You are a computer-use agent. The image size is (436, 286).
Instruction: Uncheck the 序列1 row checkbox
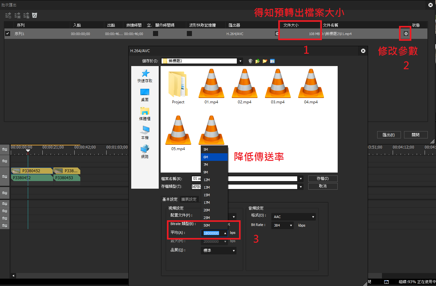8,33
